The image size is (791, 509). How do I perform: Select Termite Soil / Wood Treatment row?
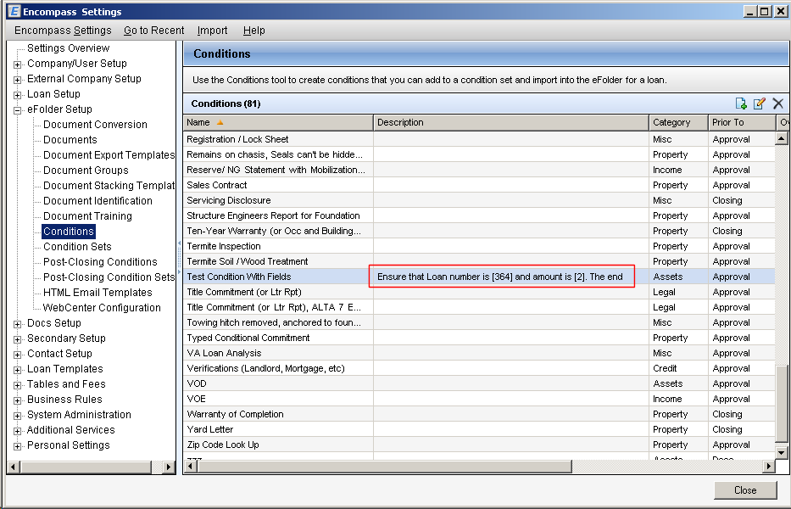[479, 261]
